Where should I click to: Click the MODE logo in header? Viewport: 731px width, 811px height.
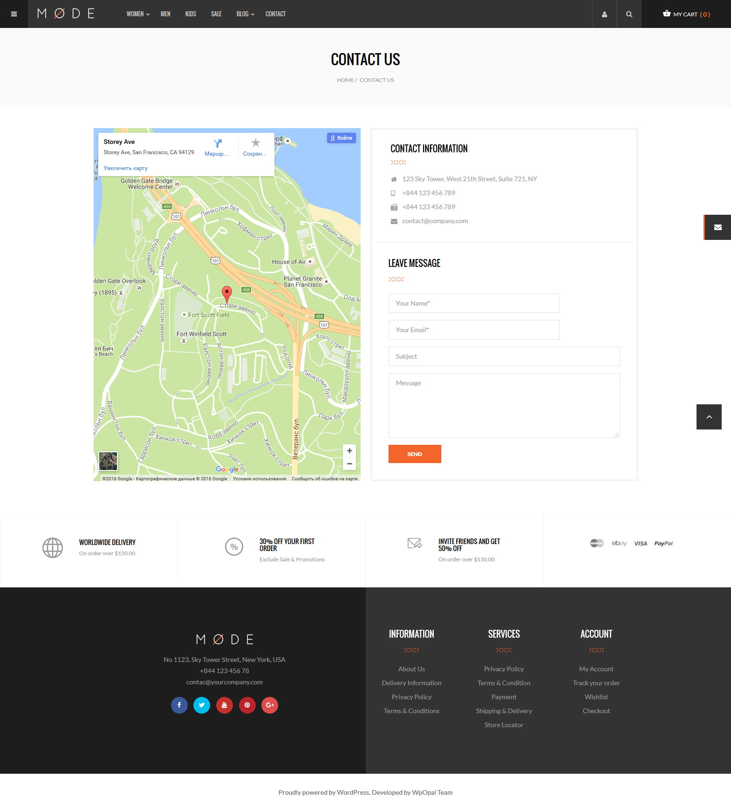click(66, 14)
